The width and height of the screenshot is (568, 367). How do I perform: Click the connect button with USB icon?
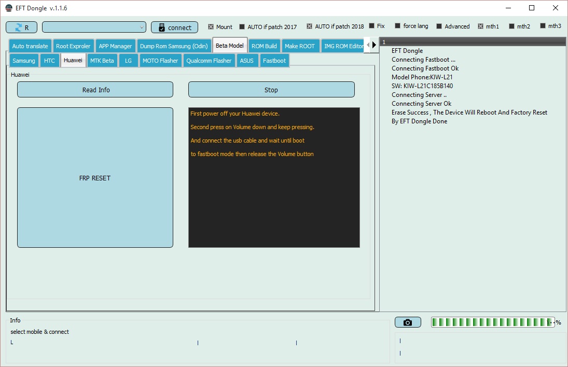click(175, 27)
